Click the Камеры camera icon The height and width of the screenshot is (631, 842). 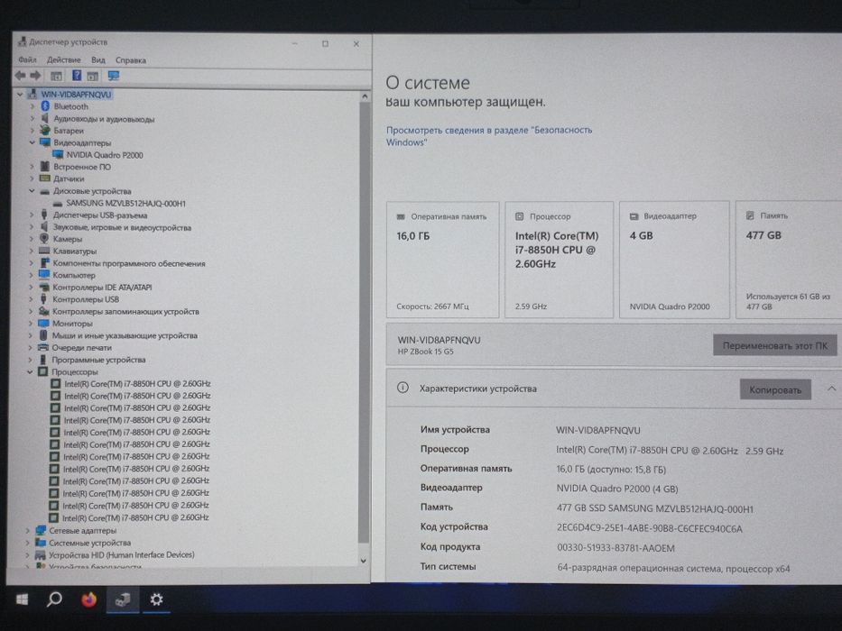[44, 239]
